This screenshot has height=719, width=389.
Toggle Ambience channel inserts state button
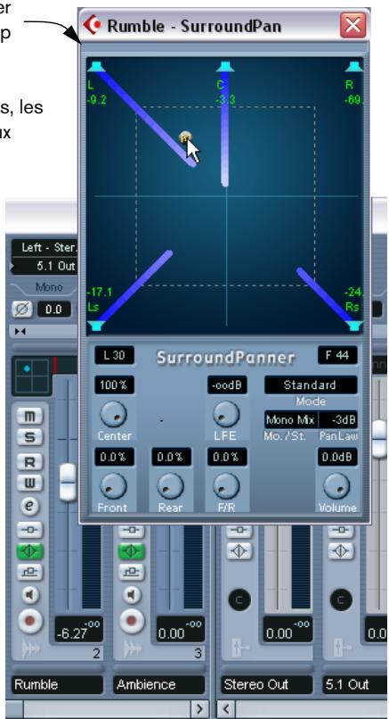(132, 530)
